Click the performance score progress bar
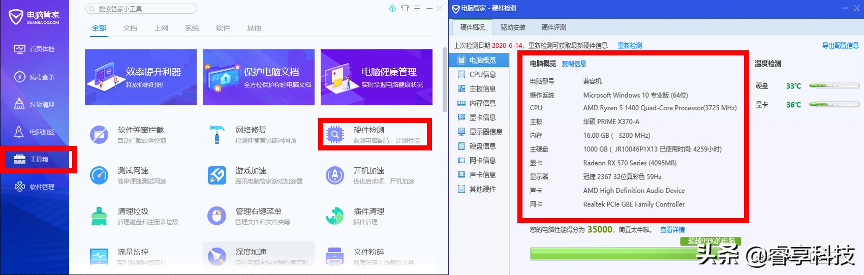 tap(635, 253)
